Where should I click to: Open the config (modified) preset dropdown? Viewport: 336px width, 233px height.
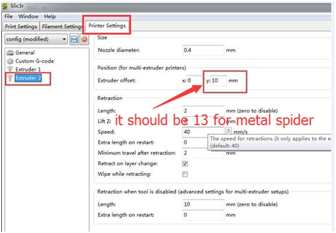coord(36,39)
